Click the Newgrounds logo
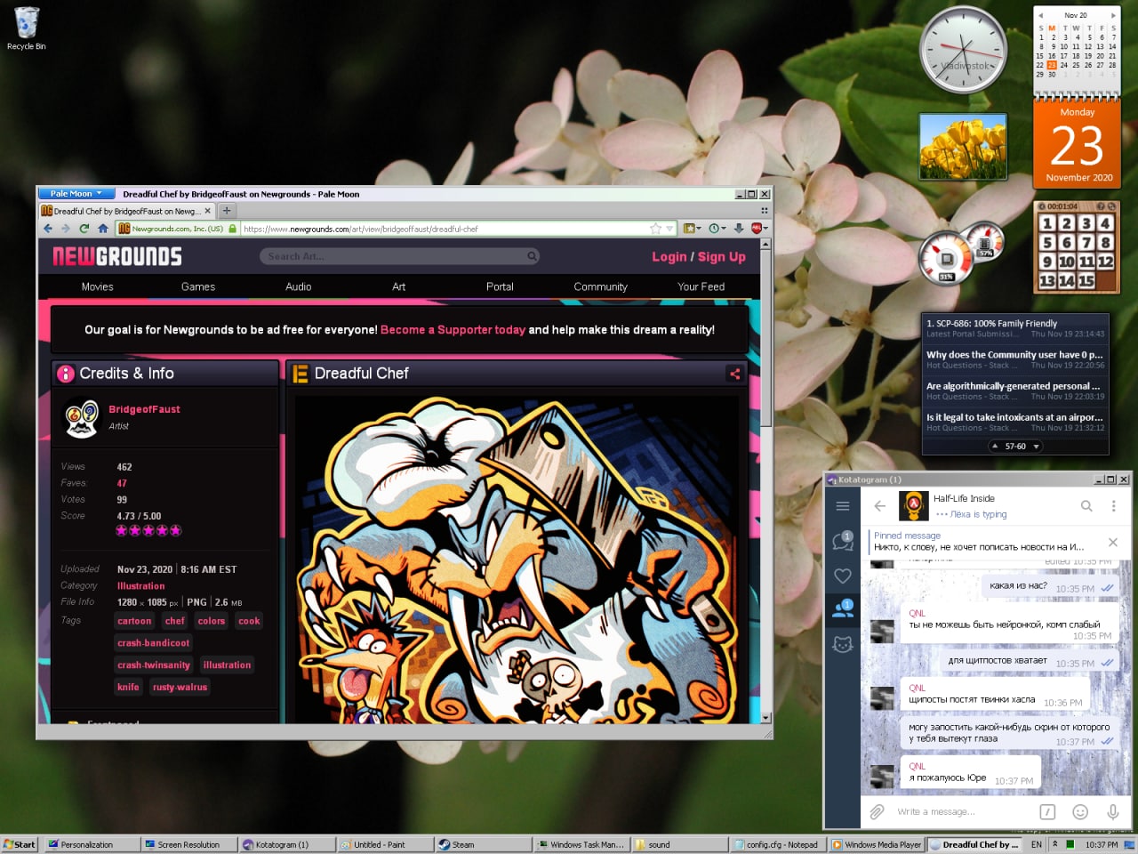Image resolution: width=1138 pixels, height=854 pixels. (x=117, y=256)
